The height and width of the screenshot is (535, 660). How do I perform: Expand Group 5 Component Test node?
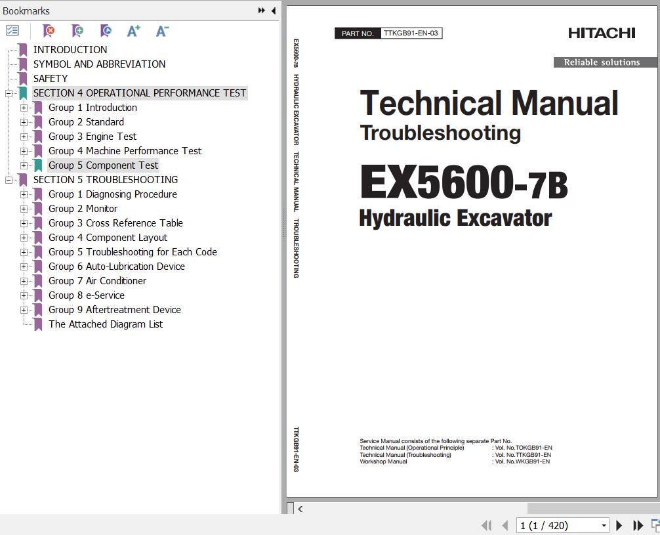tap(24, 165)
